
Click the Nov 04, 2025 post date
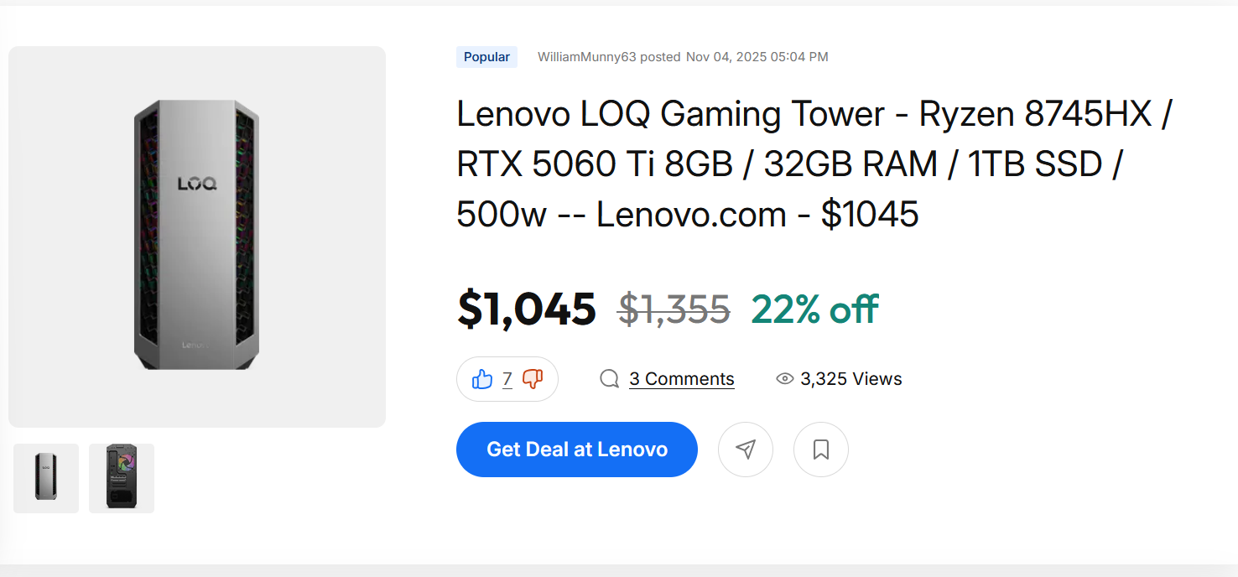pyautogui.click(x=757, y=57)
